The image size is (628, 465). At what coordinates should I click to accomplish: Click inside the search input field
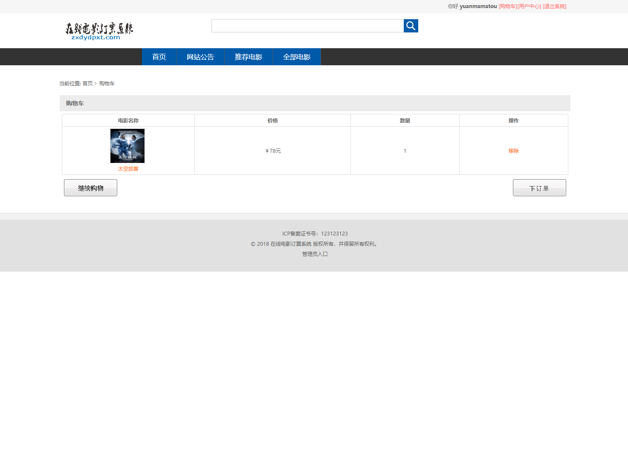tap(307, 26)
